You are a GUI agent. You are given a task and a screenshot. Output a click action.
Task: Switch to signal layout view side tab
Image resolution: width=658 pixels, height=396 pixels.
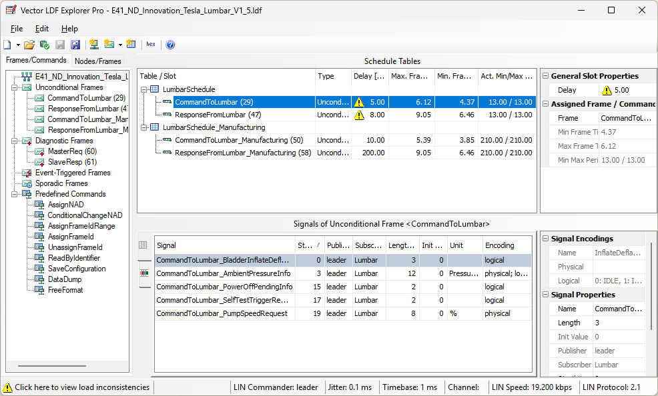(144, 273)
